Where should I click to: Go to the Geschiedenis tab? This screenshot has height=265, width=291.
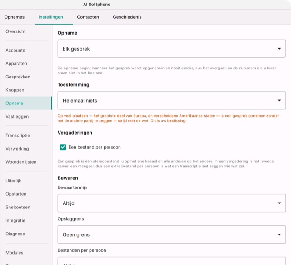pos(127,17)
